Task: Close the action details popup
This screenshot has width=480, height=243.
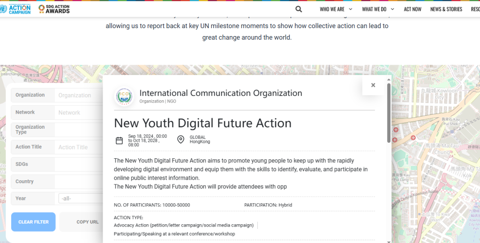Action: pos(373,85)
